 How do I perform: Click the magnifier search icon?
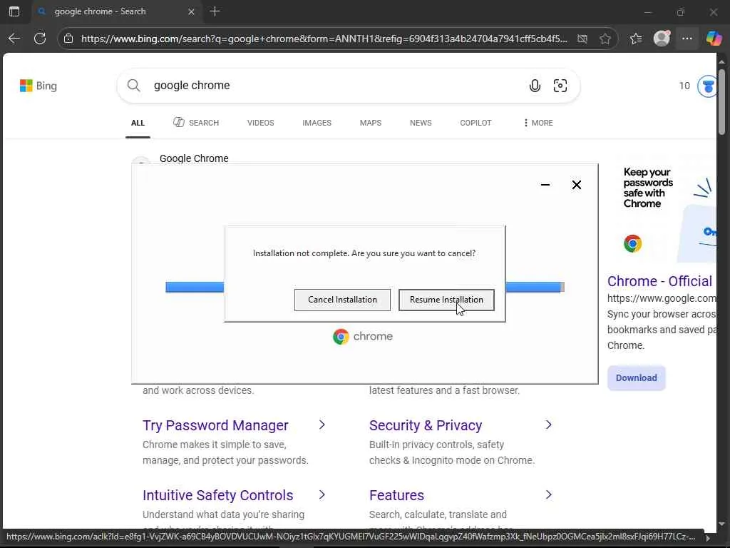point(133,86)
